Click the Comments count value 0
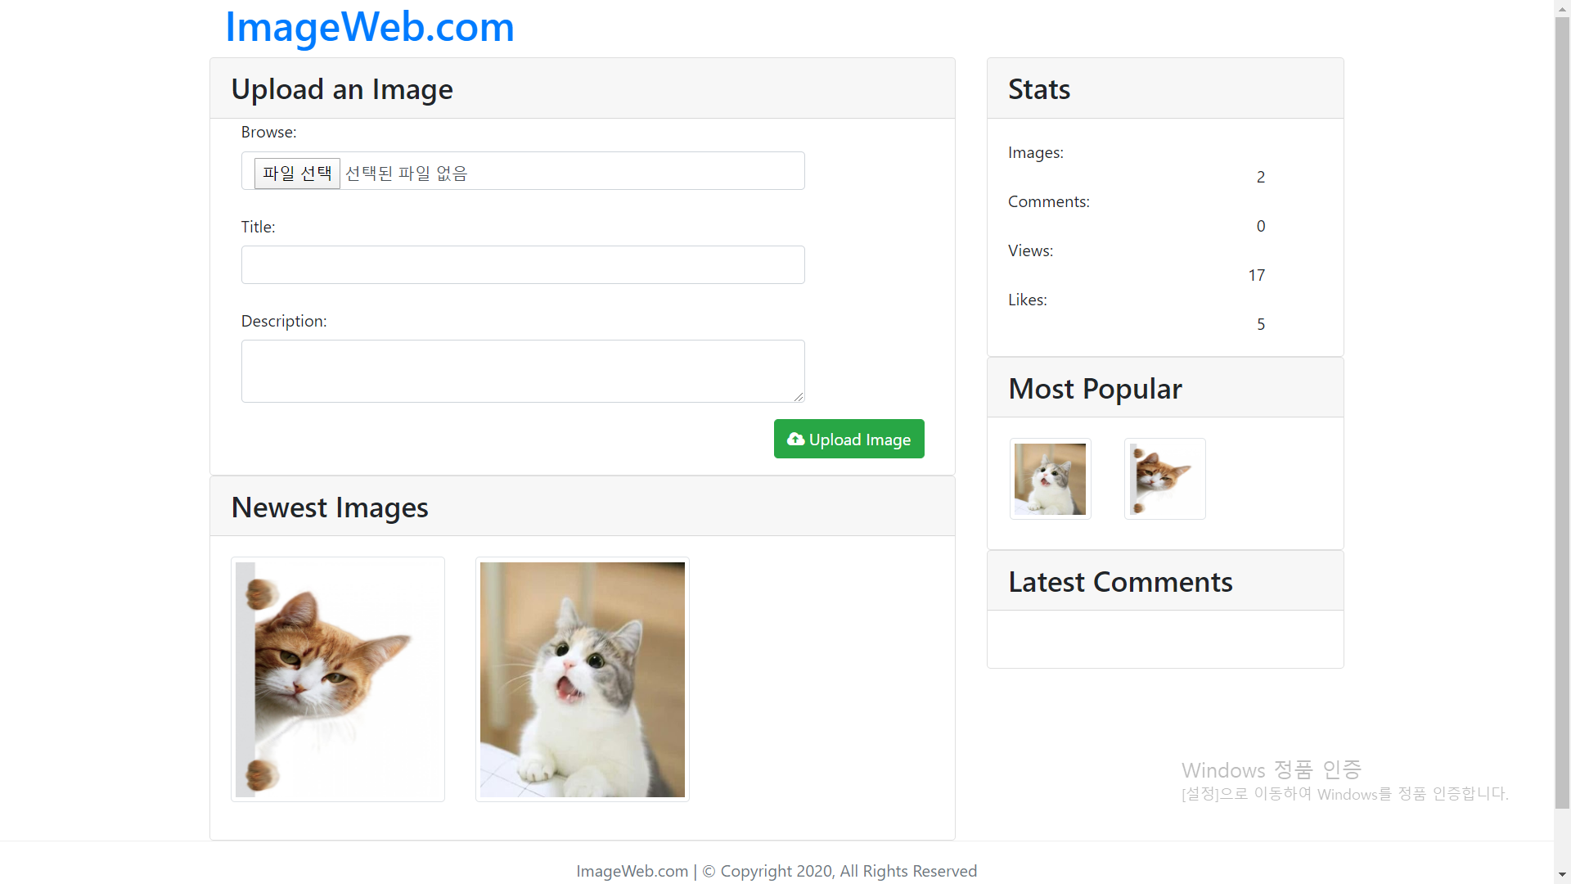The image size is (1571, 884). [x=1261, y=226]
